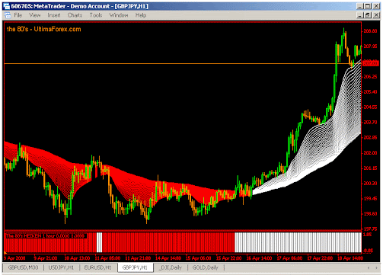The image size is (383, 275).
Task: Switch to the GOLD,Daily chart tab
Action: click(205, 267)
